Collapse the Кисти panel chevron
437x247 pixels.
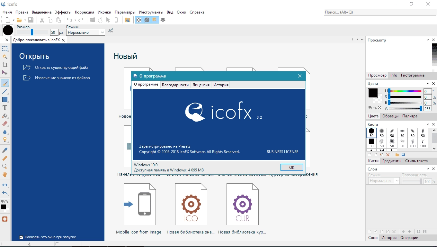coord(428,124)
